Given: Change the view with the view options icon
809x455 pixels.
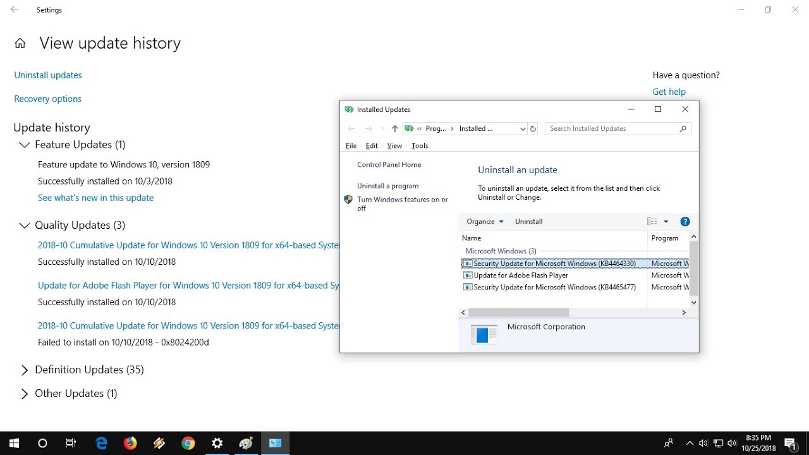Looking at the screenshot, I should click(652, 222).
